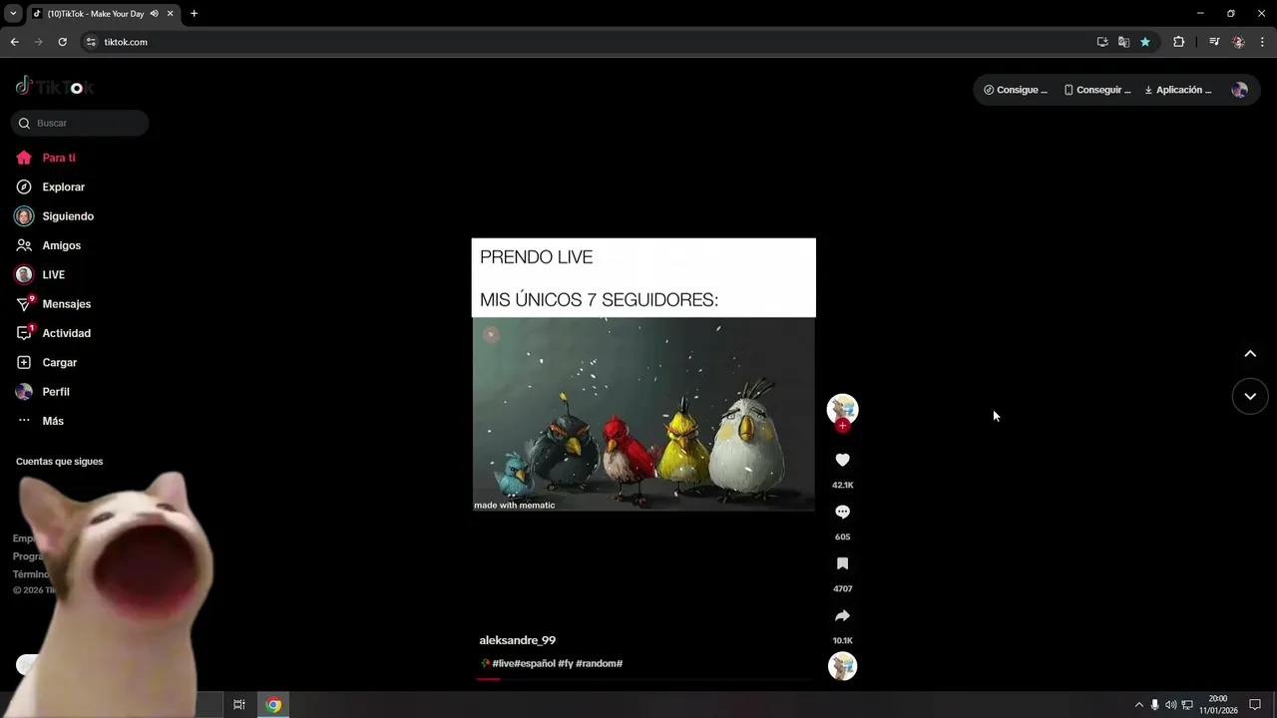This screenshot has width=1277, height=718.
Task: Open Chrome profile avatar
Action: tap(1238, 42)
